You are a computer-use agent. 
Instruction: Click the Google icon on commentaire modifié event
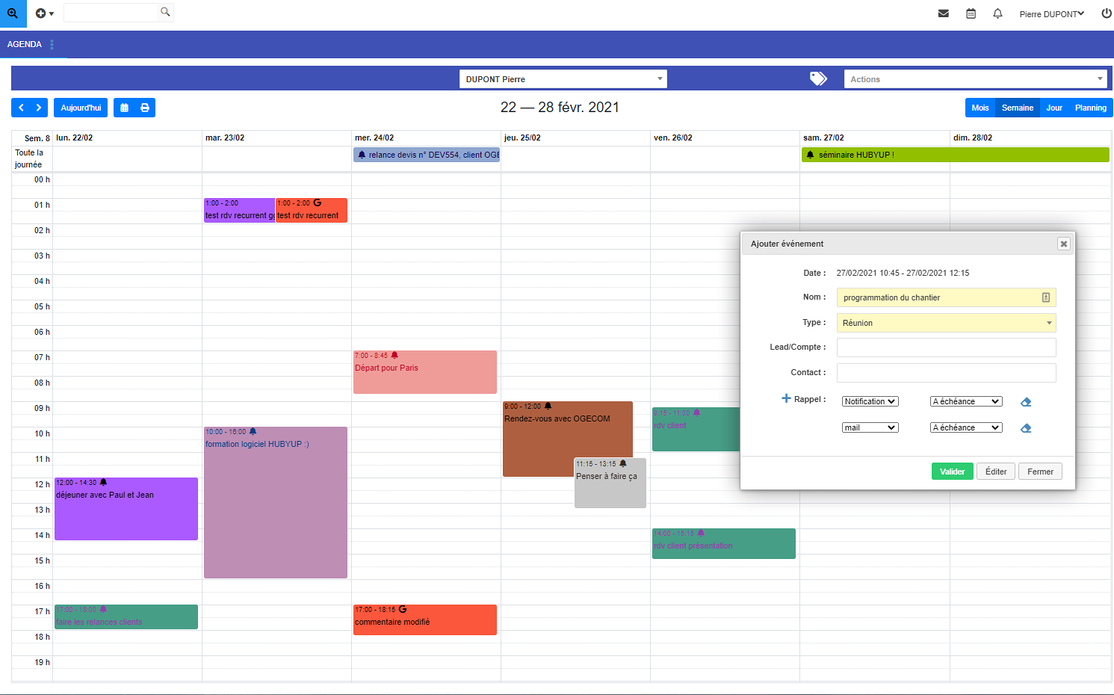[403, 609]
